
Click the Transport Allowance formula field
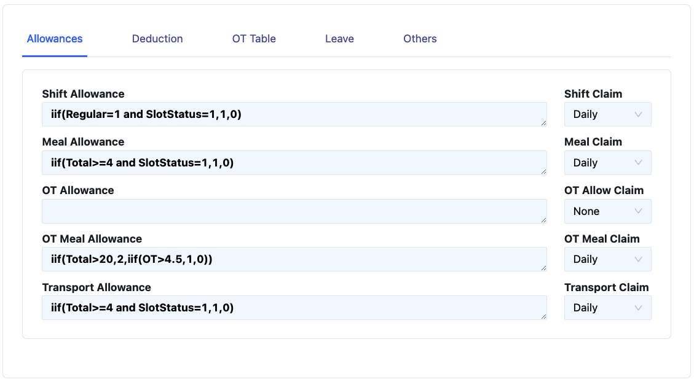coord(294,308)
